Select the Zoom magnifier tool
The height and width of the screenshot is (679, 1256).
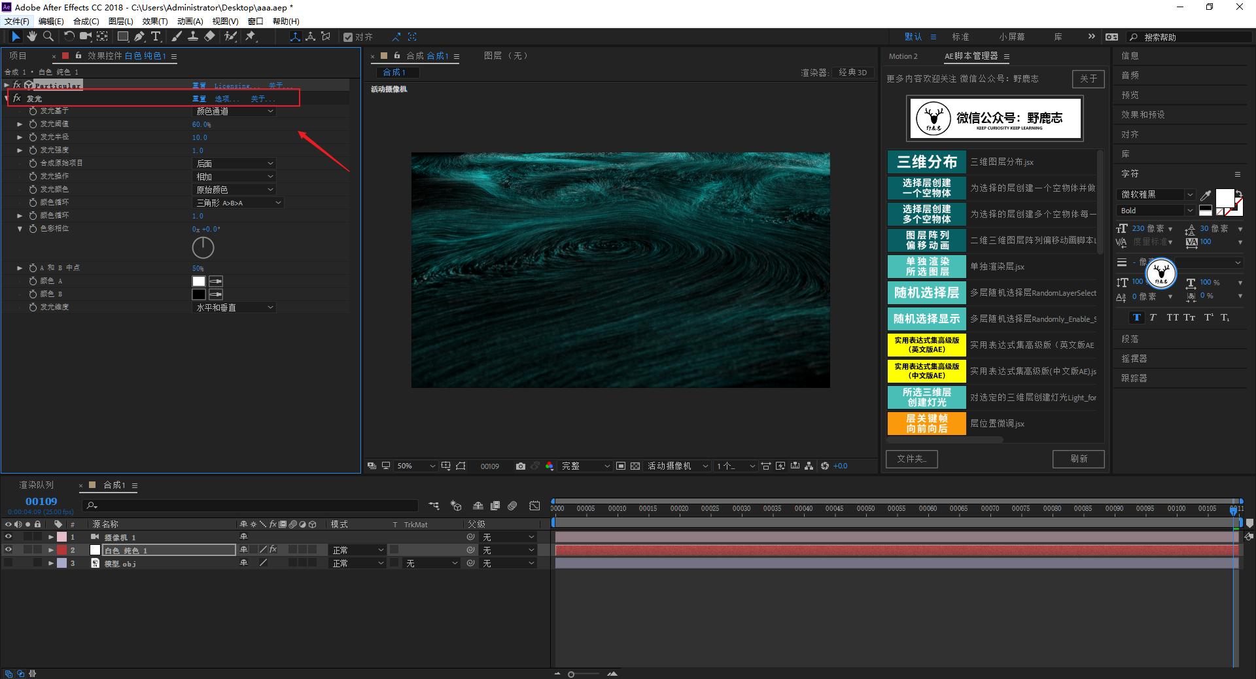click(x=48, y=37)
